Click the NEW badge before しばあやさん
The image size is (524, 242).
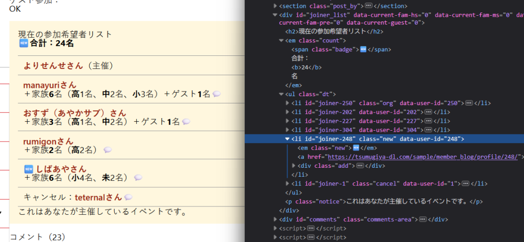(29, 169)
